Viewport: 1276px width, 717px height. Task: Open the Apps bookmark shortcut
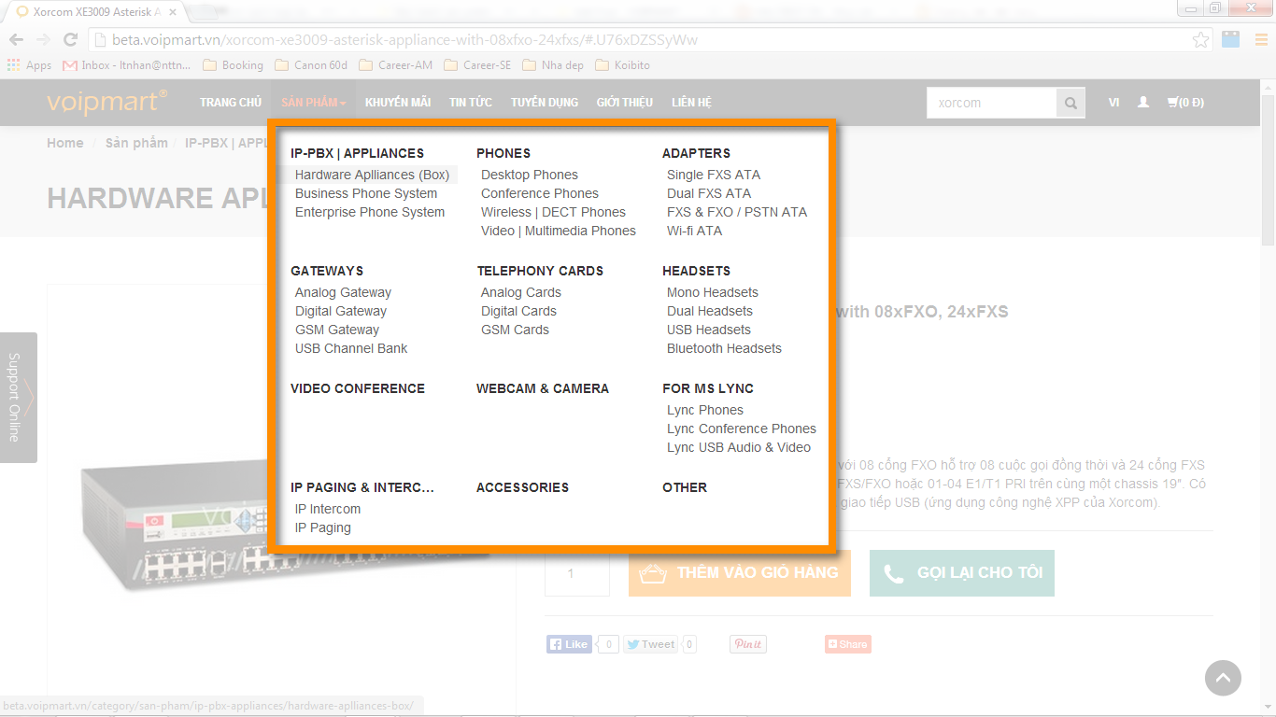tap(29, 65)
